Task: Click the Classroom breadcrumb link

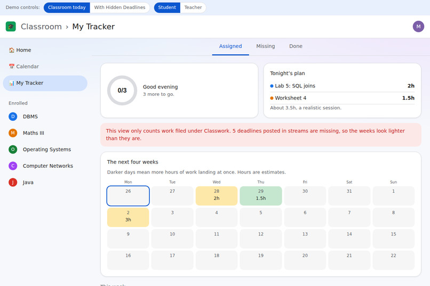Action: click(41, 27)
